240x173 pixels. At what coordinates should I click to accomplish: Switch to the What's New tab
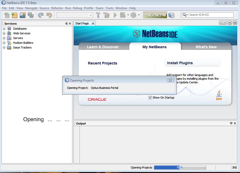[x=206, y=47]
